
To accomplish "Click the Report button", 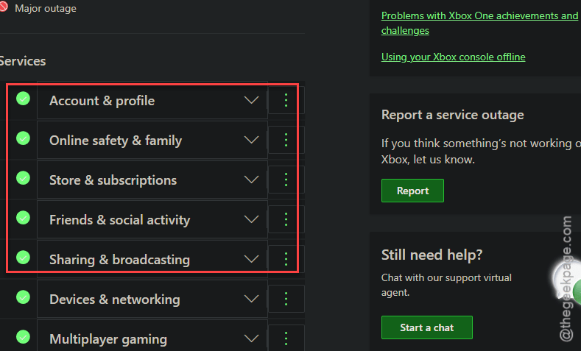I will [412, 191].
